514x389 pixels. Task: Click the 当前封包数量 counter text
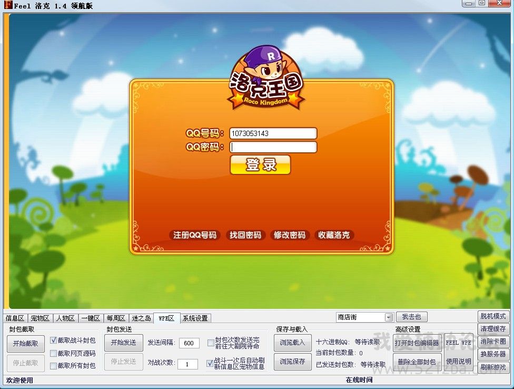coord(339,353)
